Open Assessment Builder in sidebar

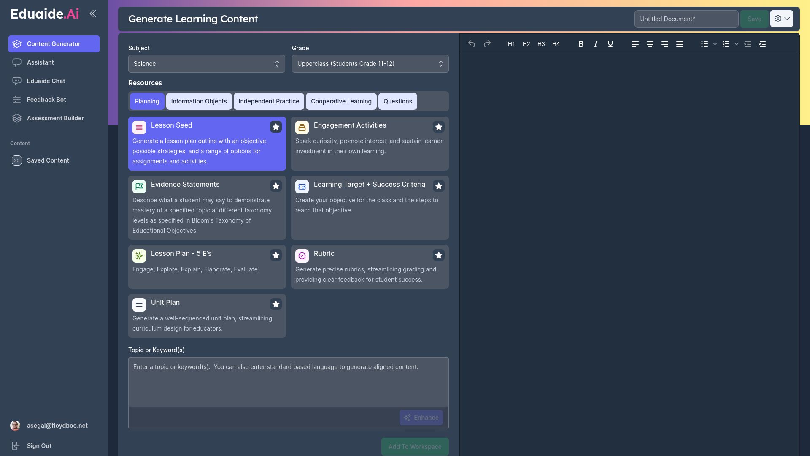point(55,118)
